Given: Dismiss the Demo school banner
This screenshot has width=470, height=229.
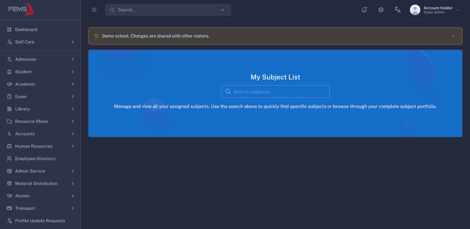Looking at the screenshot, I should pyautogui.click(x=453, y=36).
